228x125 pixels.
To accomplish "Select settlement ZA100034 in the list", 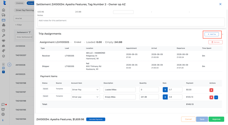I will click(x=20, y=46).
